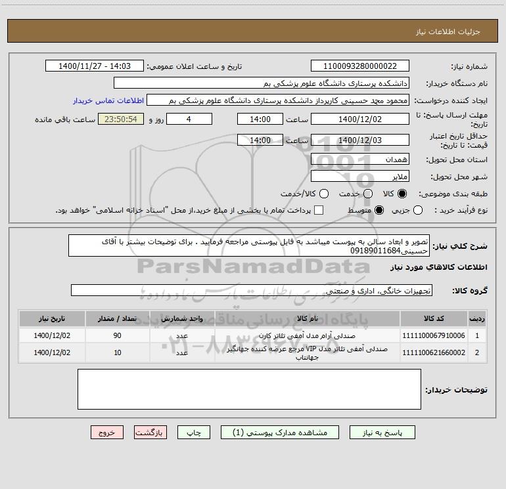Click the announcement date field 1400/11/27 - 14:03

(95, 66)
